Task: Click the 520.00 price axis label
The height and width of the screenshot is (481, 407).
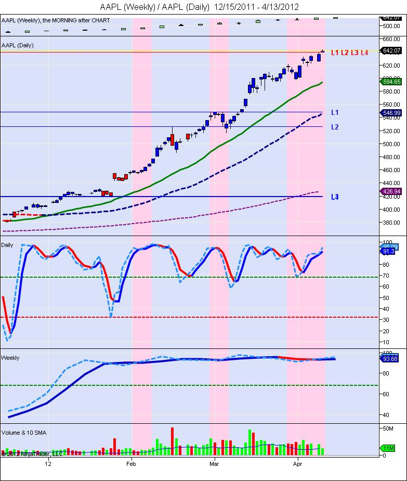Action: 391,131
